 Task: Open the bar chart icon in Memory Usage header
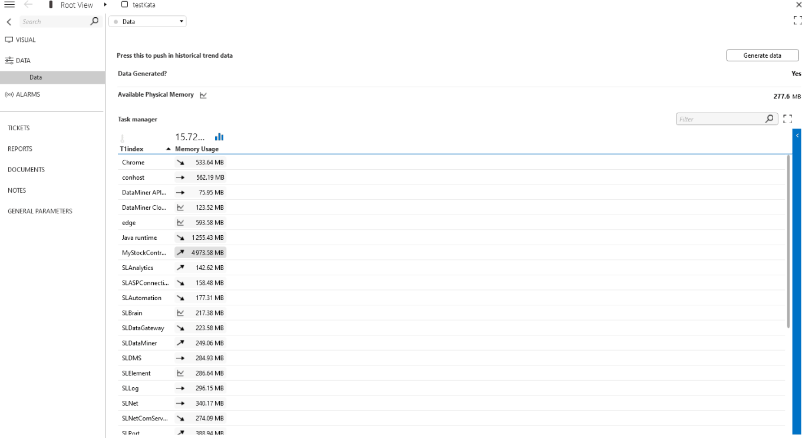tap(219, 136)
